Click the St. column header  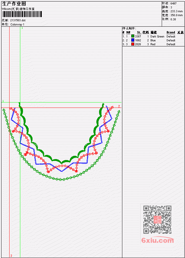click(x=139, y=32)
